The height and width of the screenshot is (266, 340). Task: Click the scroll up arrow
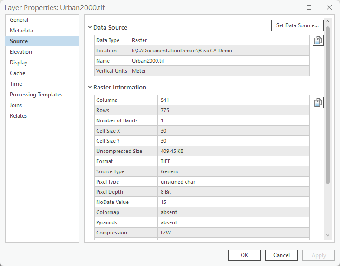coord(327,21)
